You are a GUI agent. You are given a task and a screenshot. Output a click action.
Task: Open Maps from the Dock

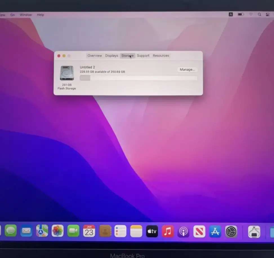coord(42,231)
